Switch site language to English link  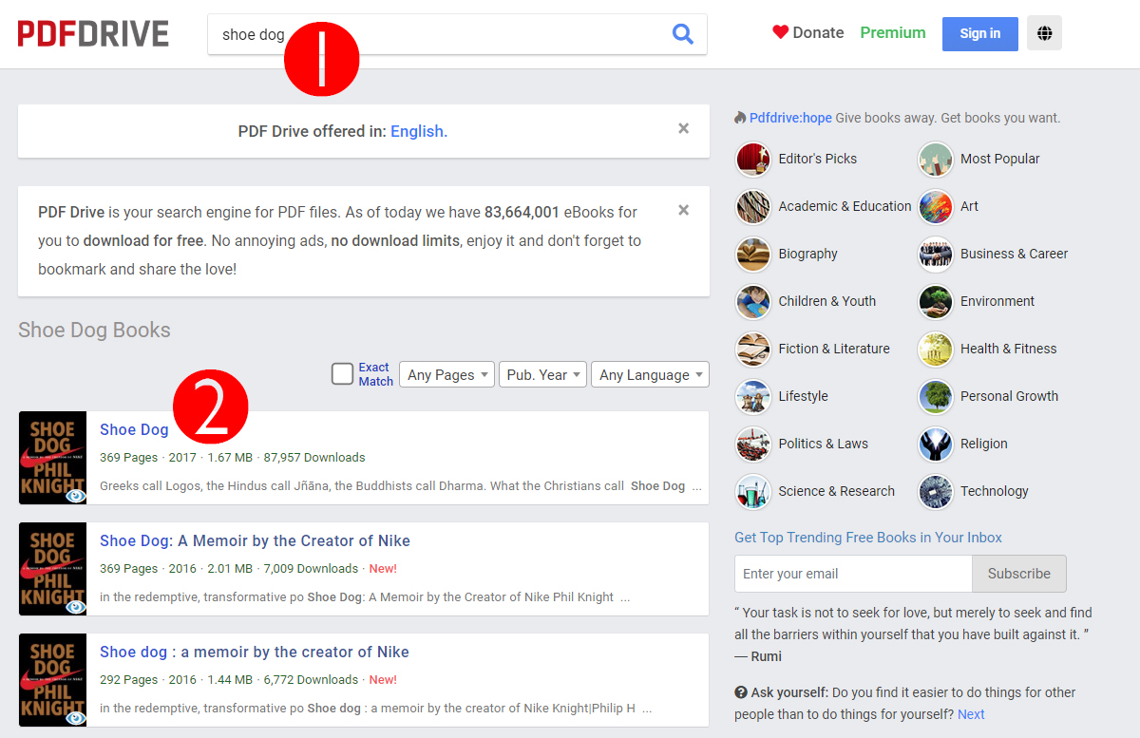pyautogui.click(x=419, y=131)
